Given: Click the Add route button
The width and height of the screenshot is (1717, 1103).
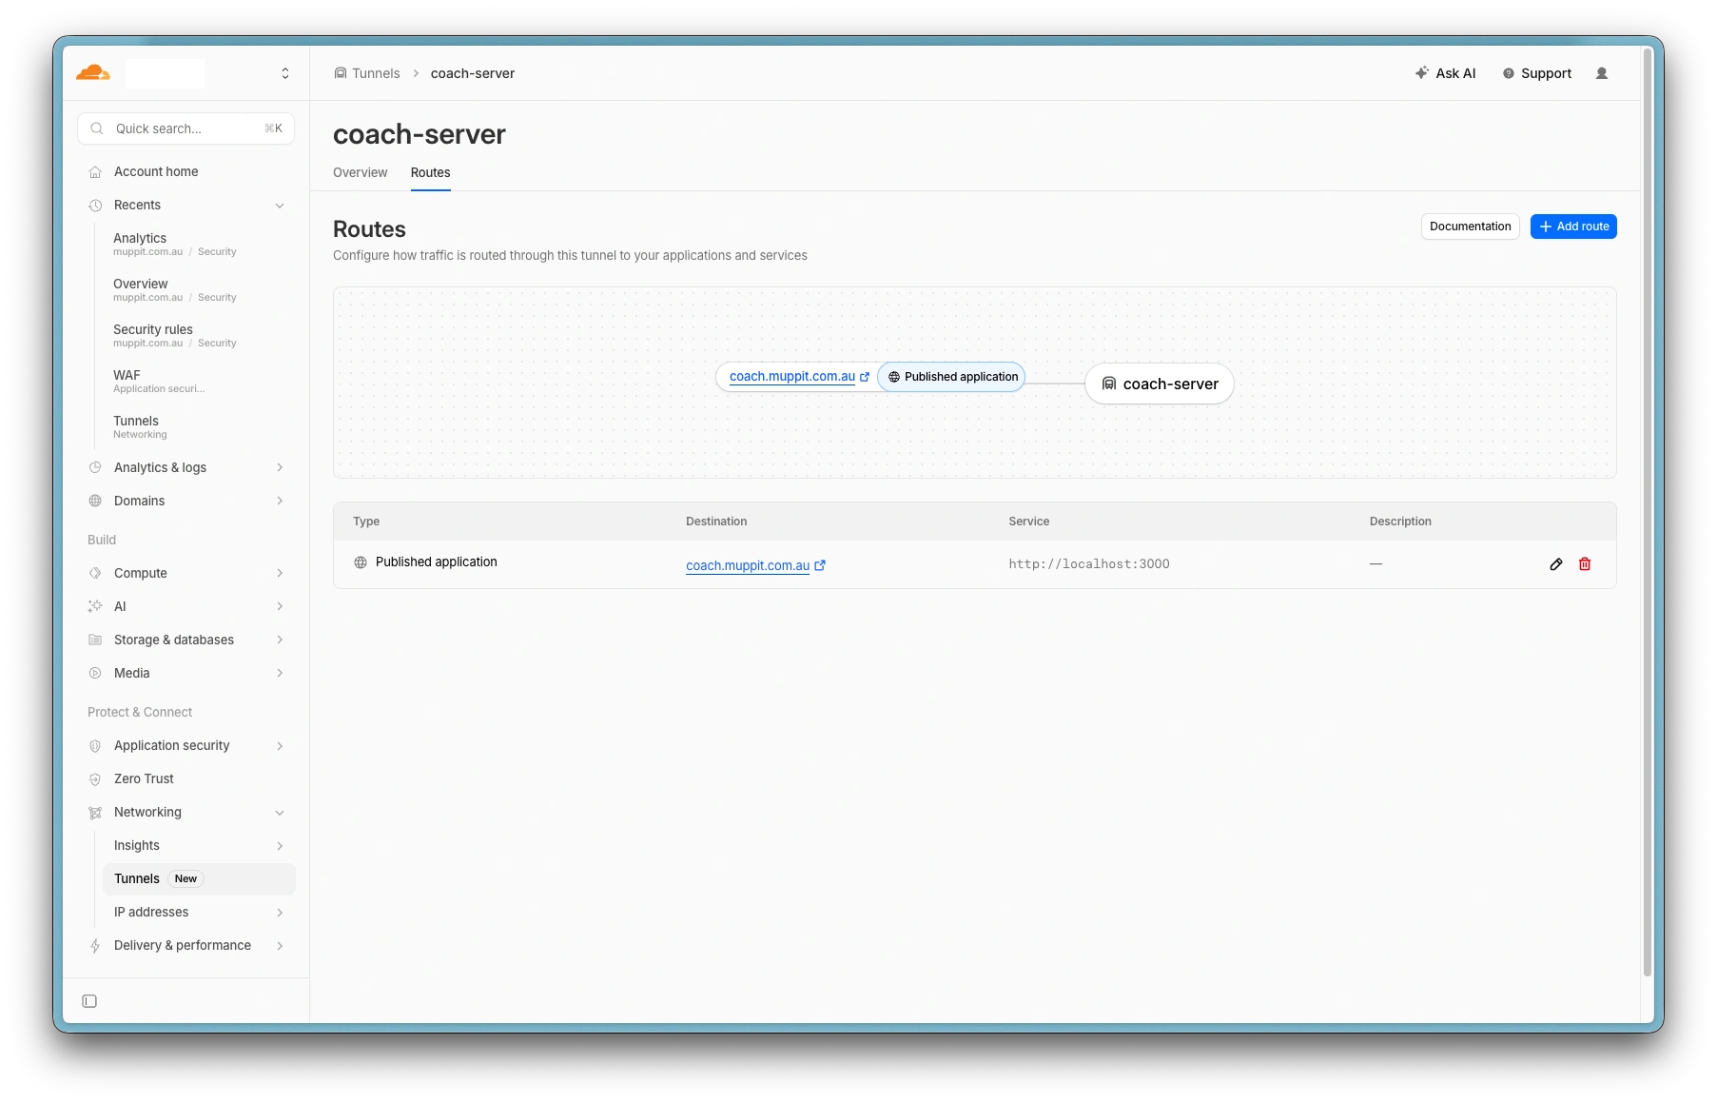Looking at the screenshot, I should coord(1573,227).
